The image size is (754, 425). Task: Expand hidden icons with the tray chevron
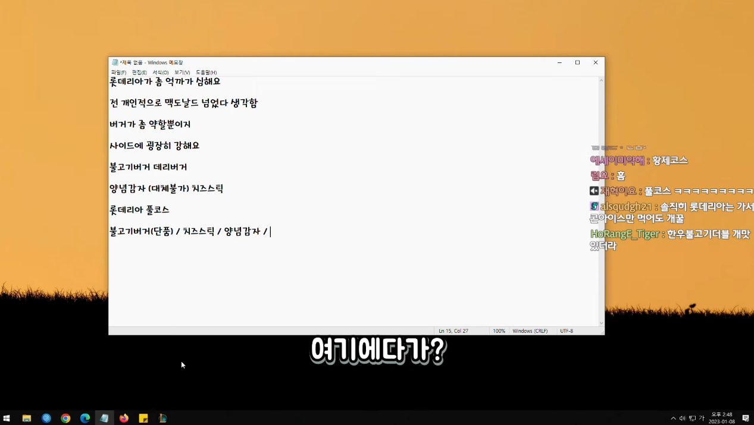pos(674,418)
